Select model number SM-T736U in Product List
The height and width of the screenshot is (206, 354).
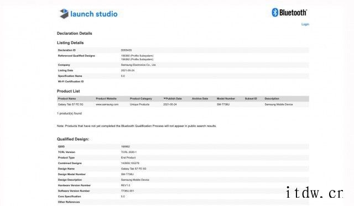pyautogui.click(x=223, y=104)
